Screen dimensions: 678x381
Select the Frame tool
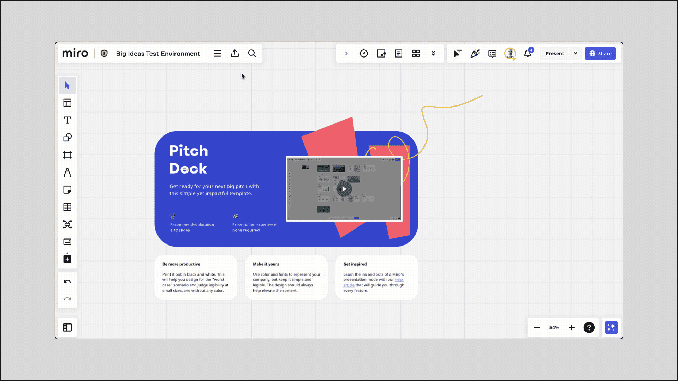[67, 155]
